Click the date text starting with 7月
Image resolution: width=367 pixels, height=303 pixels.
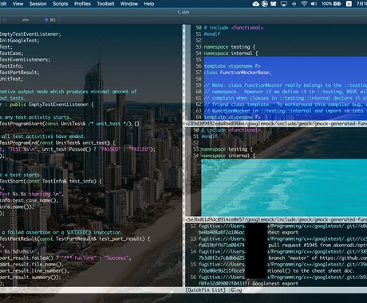click(x=361, y=4)
